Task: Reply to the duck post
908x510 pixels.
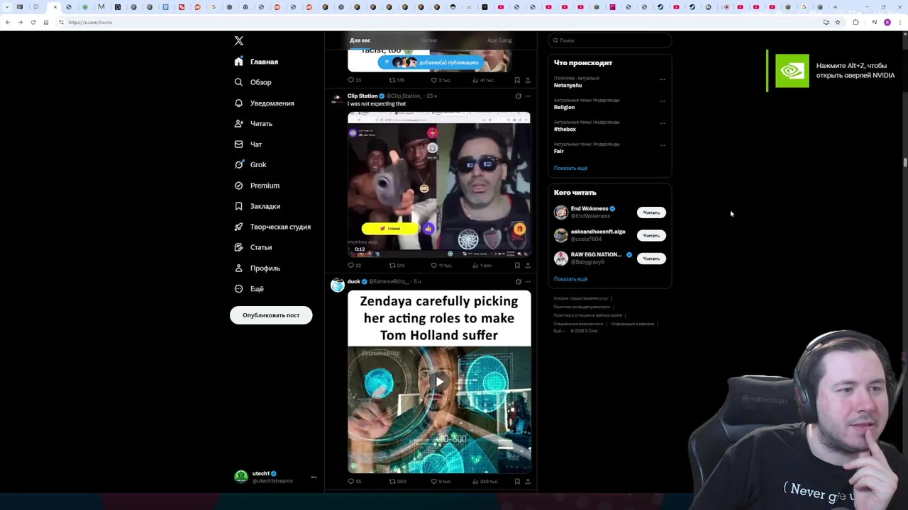Action: coord(354,482)
